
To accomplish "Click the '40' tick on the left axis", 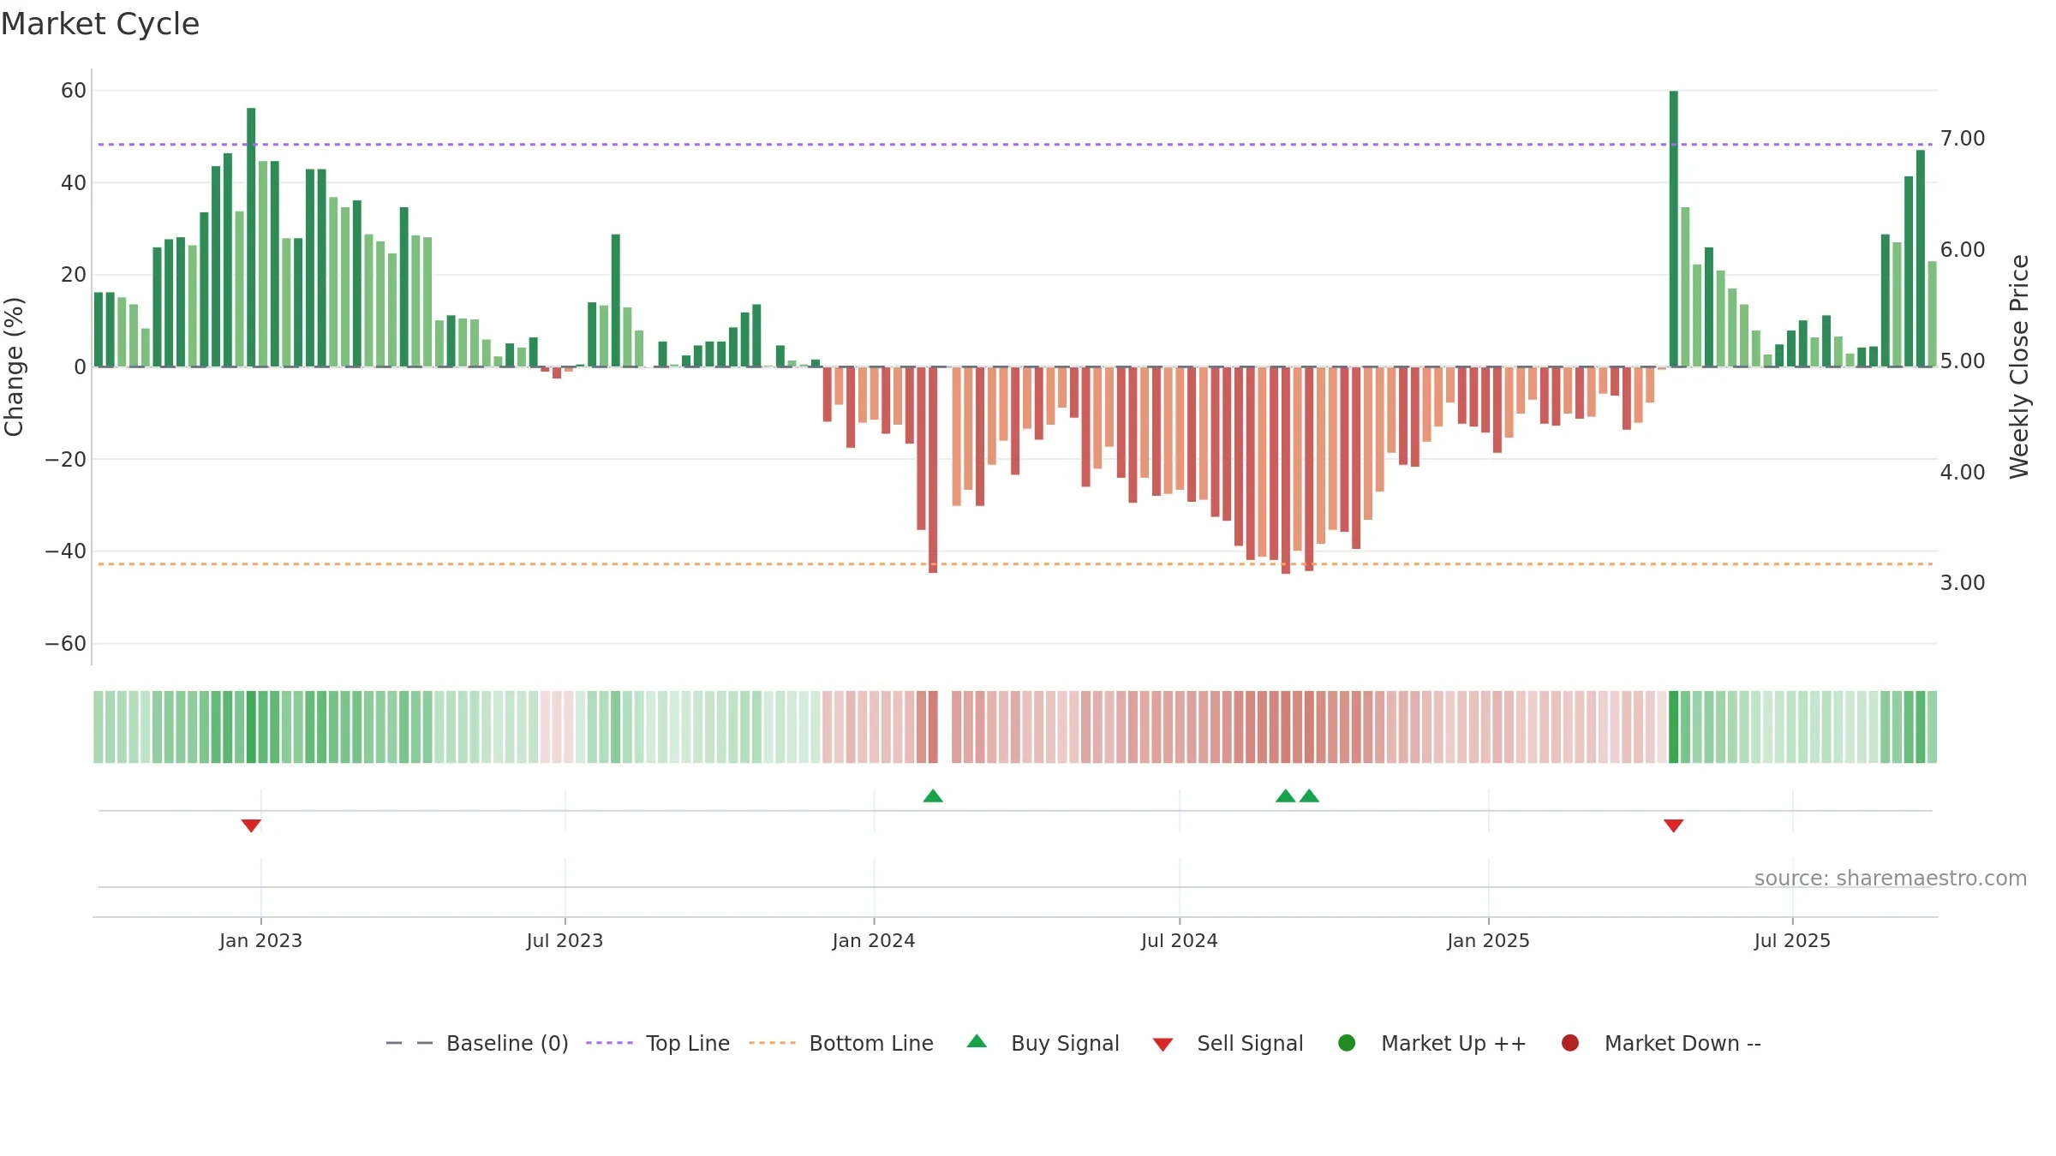I will 74,183.
